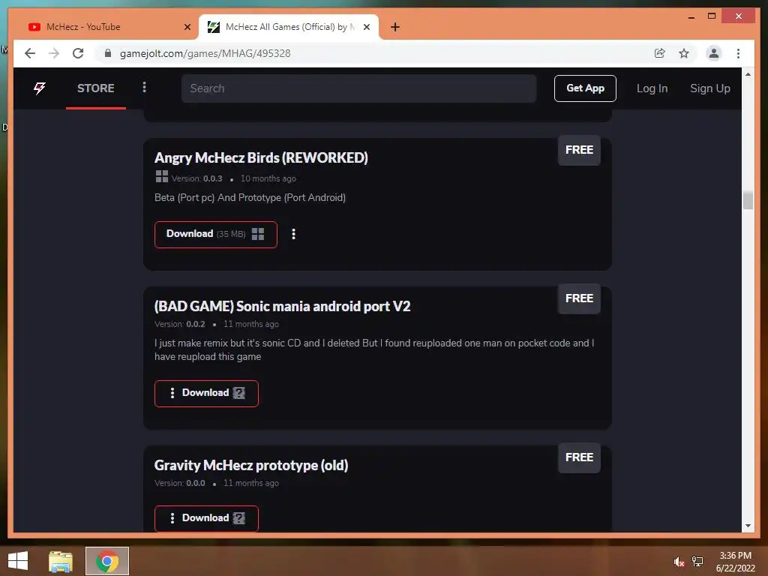The image size is (768, 576).
Task: Bookmark this page with star icon
Action: tap(684, 53)
